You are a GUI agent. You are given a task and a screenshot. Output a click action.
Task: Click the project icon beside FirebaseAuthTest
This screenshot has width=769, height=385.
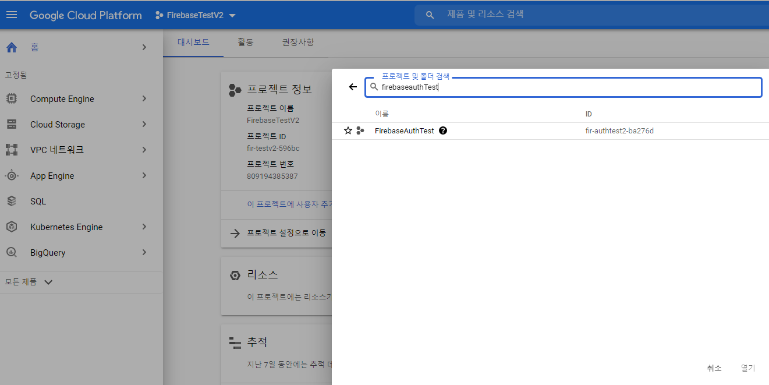(x=360, y=131)
